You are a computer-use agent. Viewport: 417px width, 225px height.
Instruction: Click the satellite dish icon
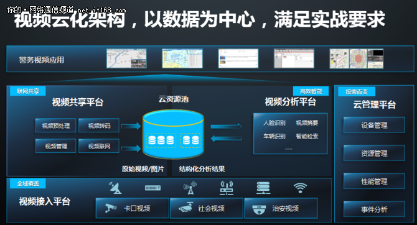(115, 188)
